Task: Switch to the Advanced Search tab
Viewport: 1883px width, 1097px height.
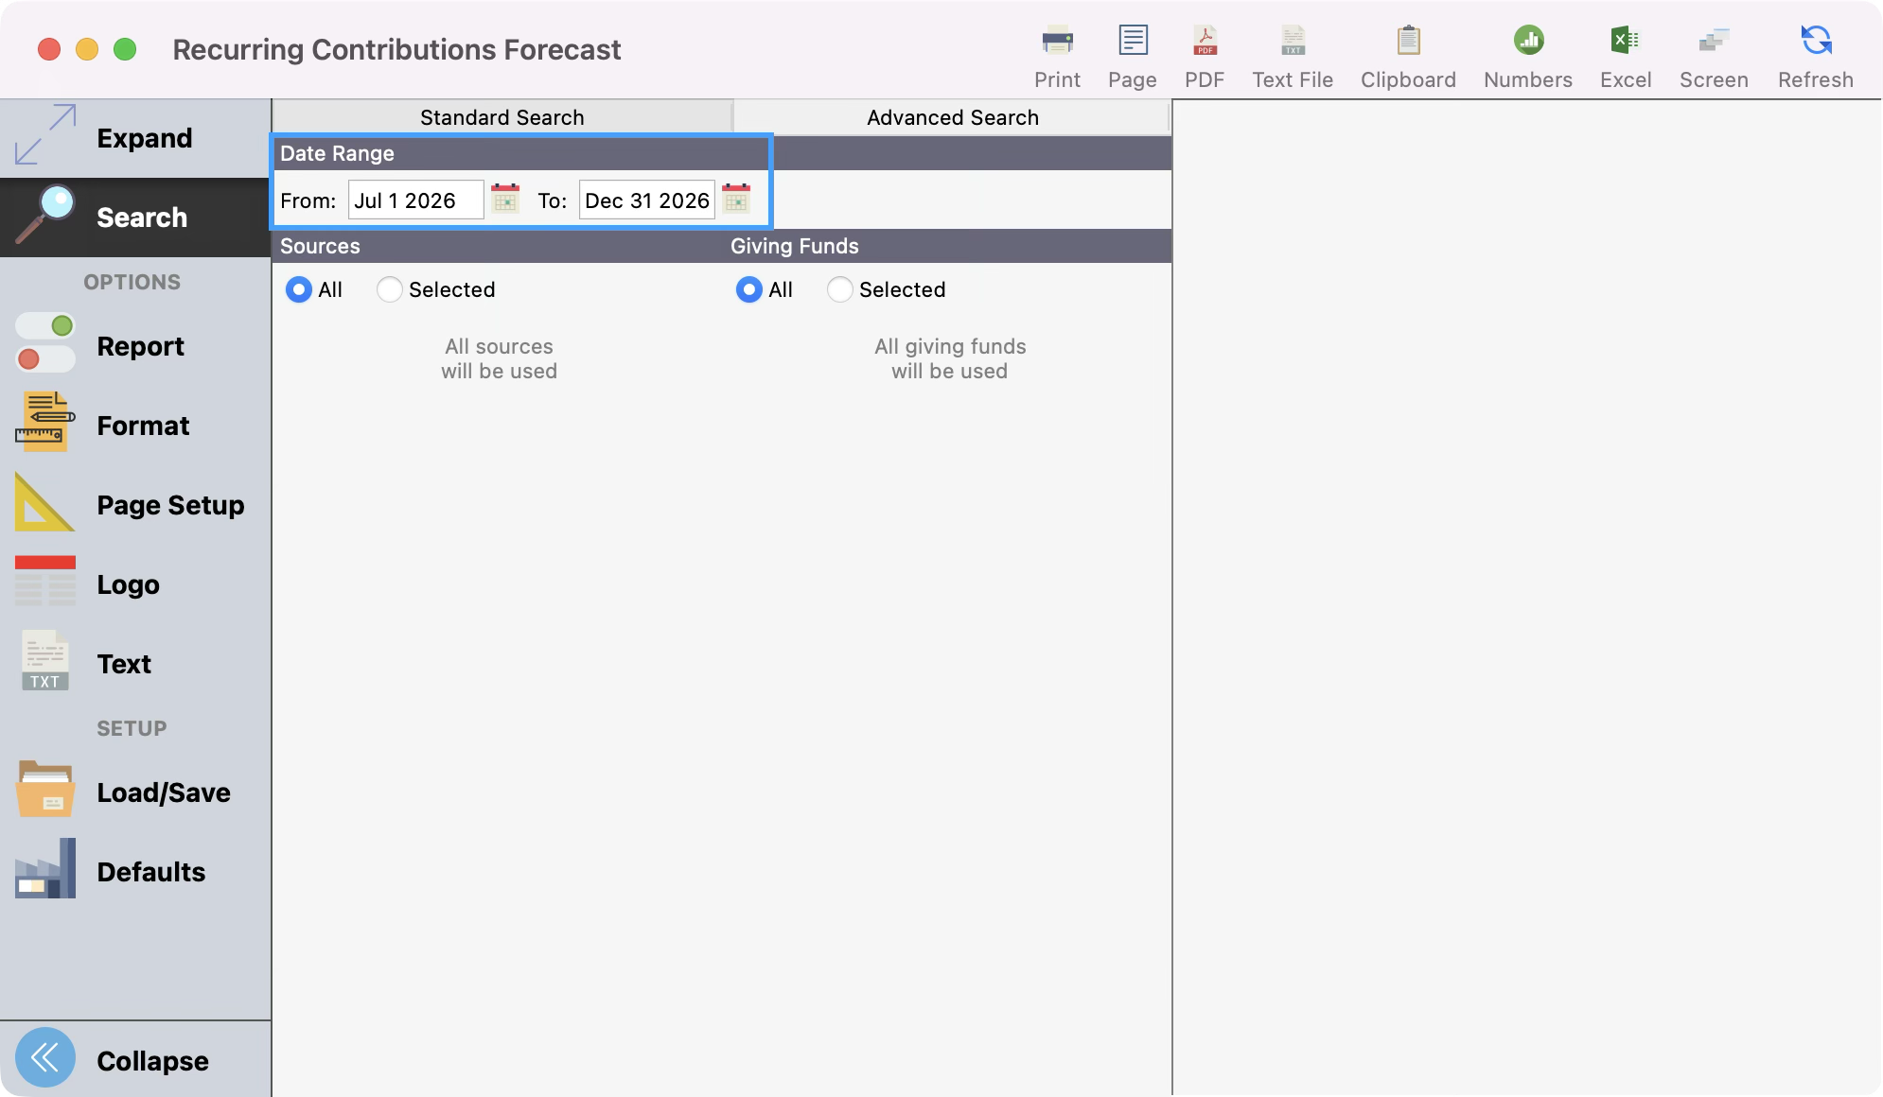Action: point(953,117)
